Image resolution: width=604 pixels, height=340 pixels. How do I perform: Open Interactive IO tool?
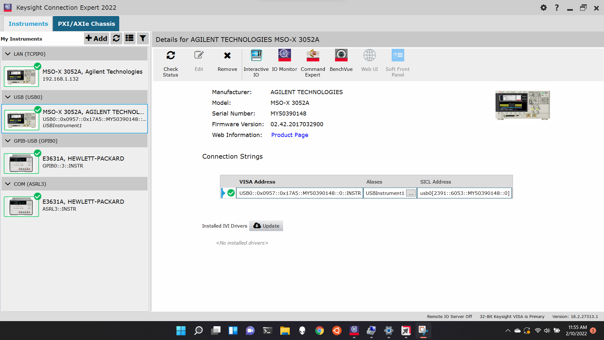click(x=256, y=56)
